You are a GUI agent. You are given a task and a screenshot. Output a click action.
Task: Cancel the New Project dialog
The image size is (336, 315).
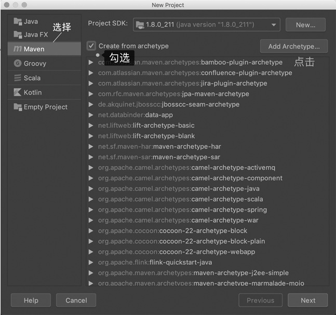pos(76,300)
